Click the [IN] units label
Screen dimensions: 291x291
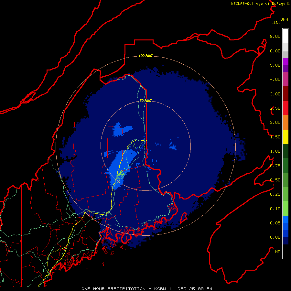(276, 22)
